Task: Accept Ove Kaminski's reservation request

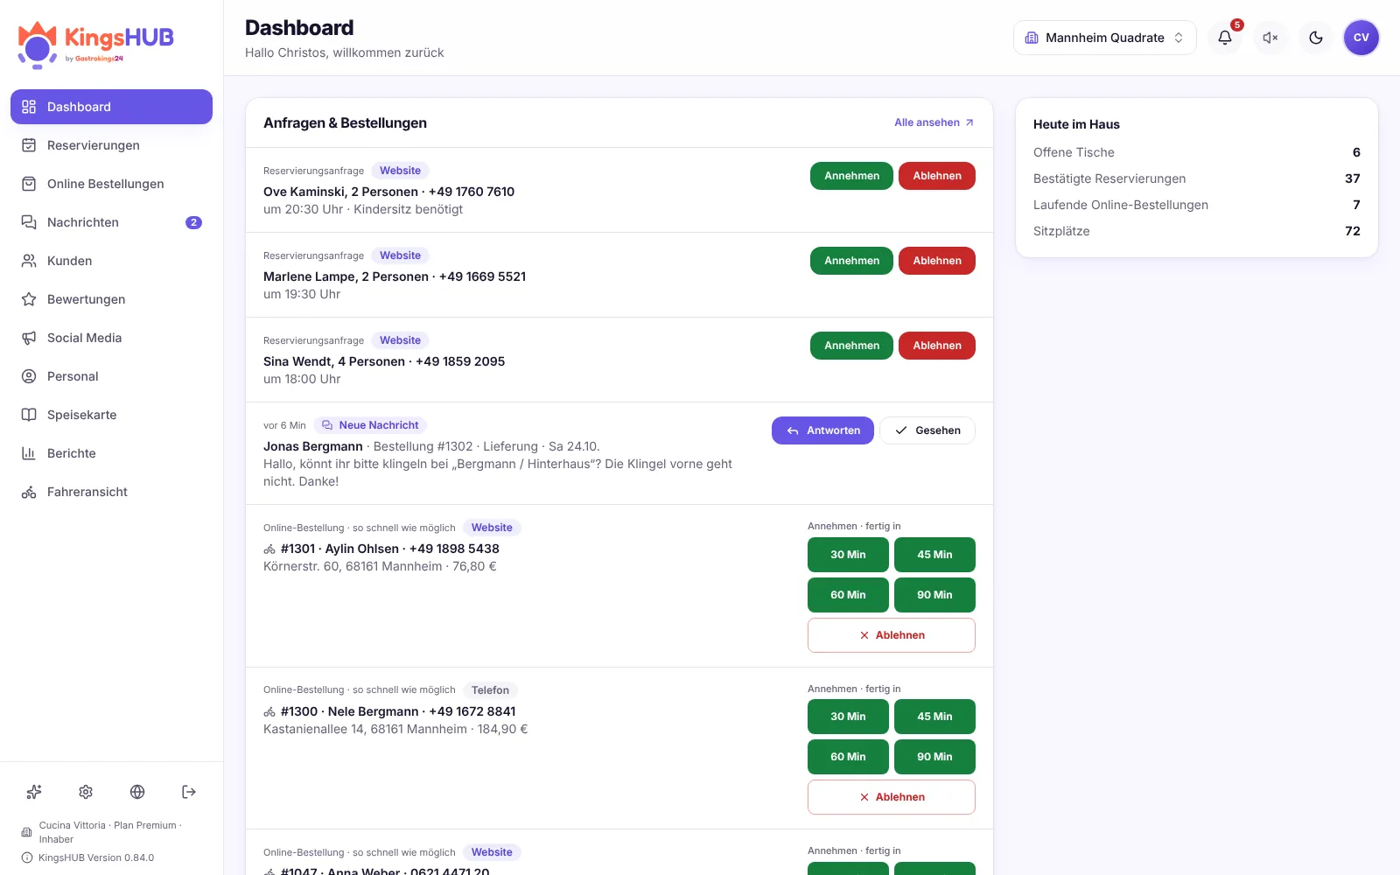Action: 851,176
